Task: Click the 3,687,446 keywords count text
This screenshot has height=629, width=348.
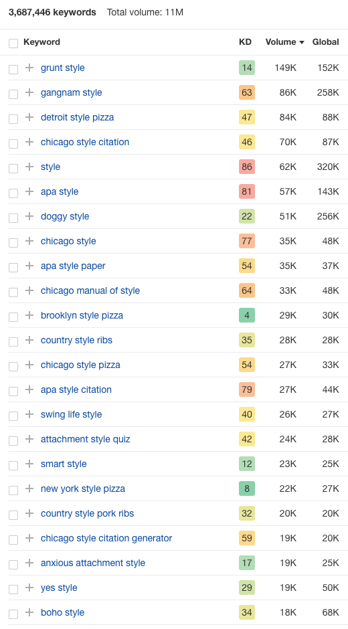Action: coord(52,13)
